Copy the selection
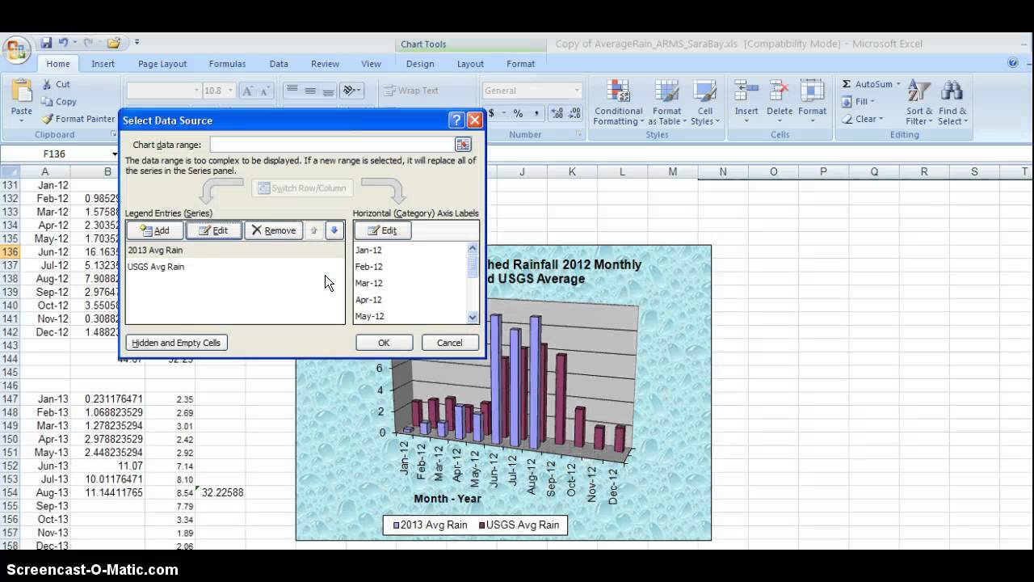The height and width of the screenshot is (582, 1034). click(59, 102)
